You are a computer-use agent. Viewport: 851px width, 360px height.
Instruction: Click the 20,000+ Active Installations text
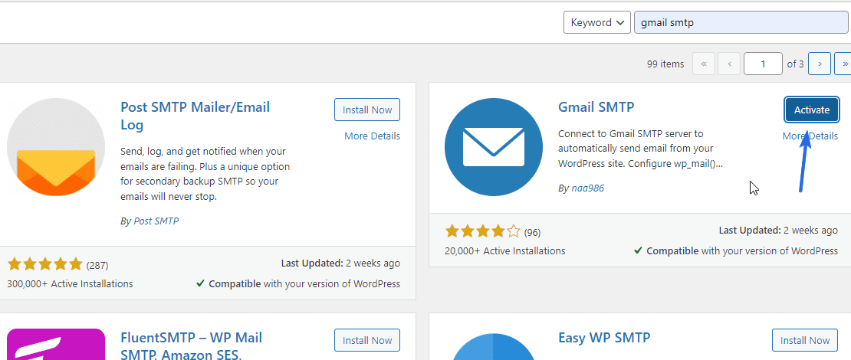[x=505, y=251]
